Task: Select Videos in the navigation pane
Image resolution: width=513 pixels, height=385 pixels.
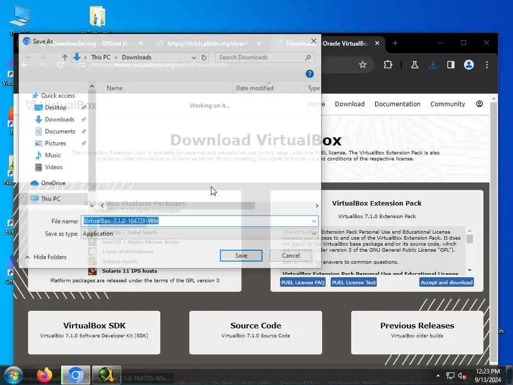Action: tap(53, 167)
